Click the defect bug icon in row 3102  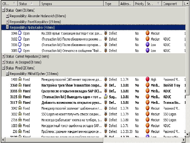pos(106,39)
